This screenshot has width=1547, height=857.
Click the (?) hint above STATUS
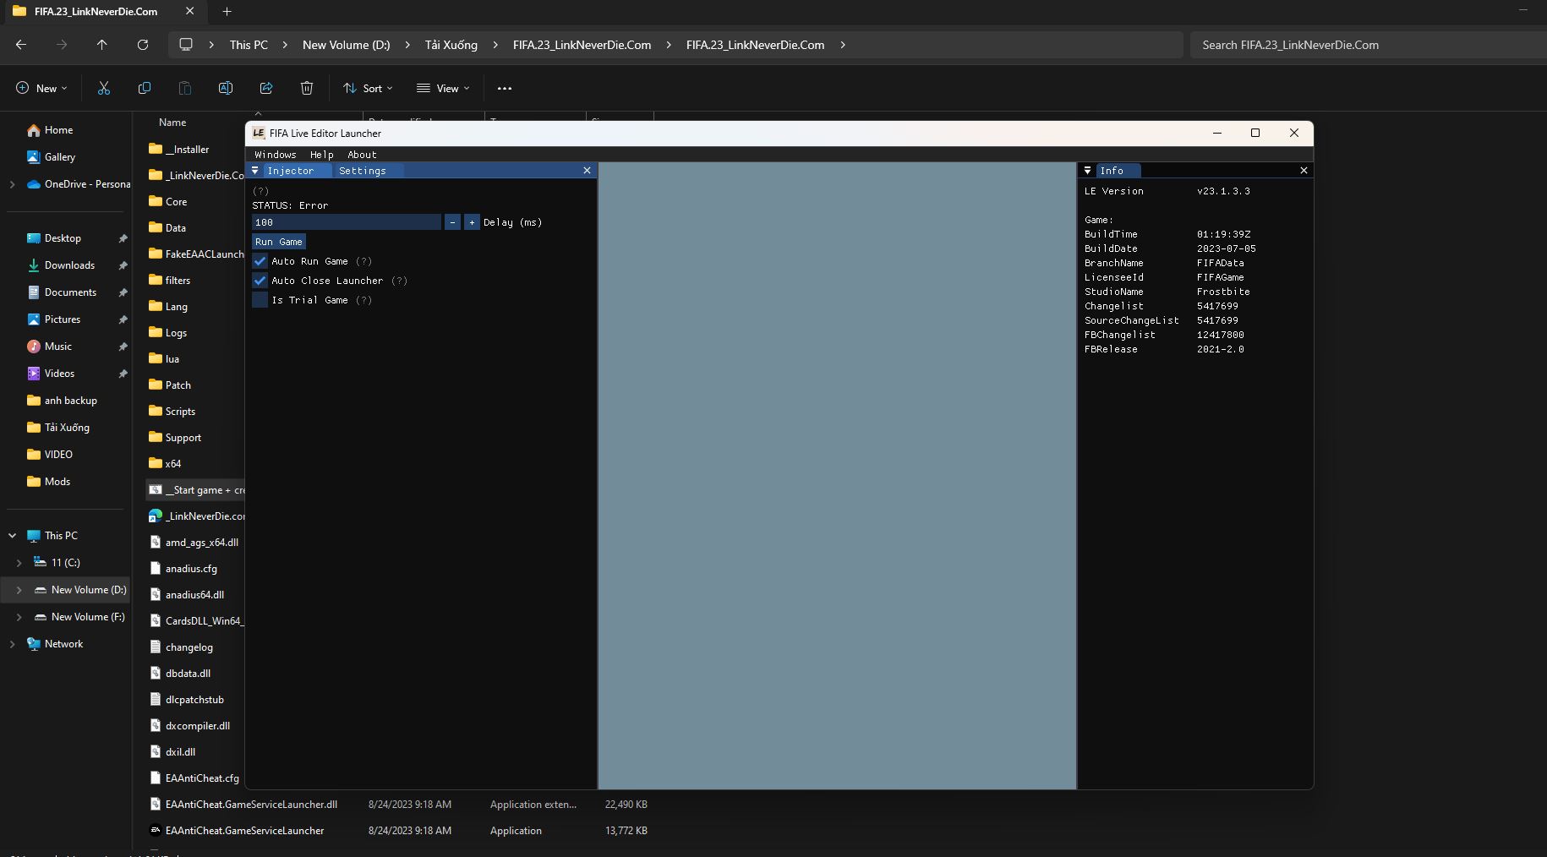click(x=260, y=191)
